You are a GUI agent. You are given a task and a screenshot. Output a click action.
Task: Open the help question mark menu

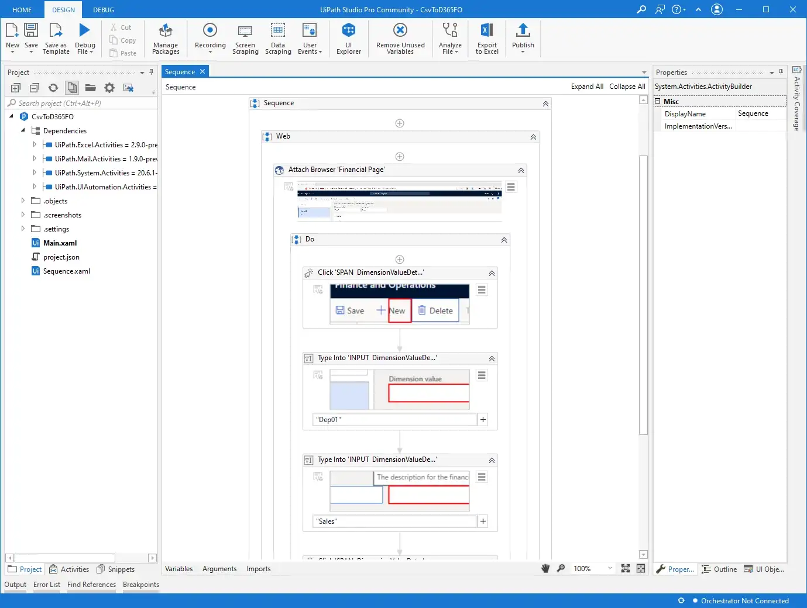(x=679, y=9)
